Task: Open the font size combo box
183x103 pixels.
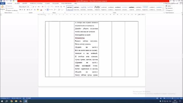Action: pyautogui.click(x=30, y=7)
